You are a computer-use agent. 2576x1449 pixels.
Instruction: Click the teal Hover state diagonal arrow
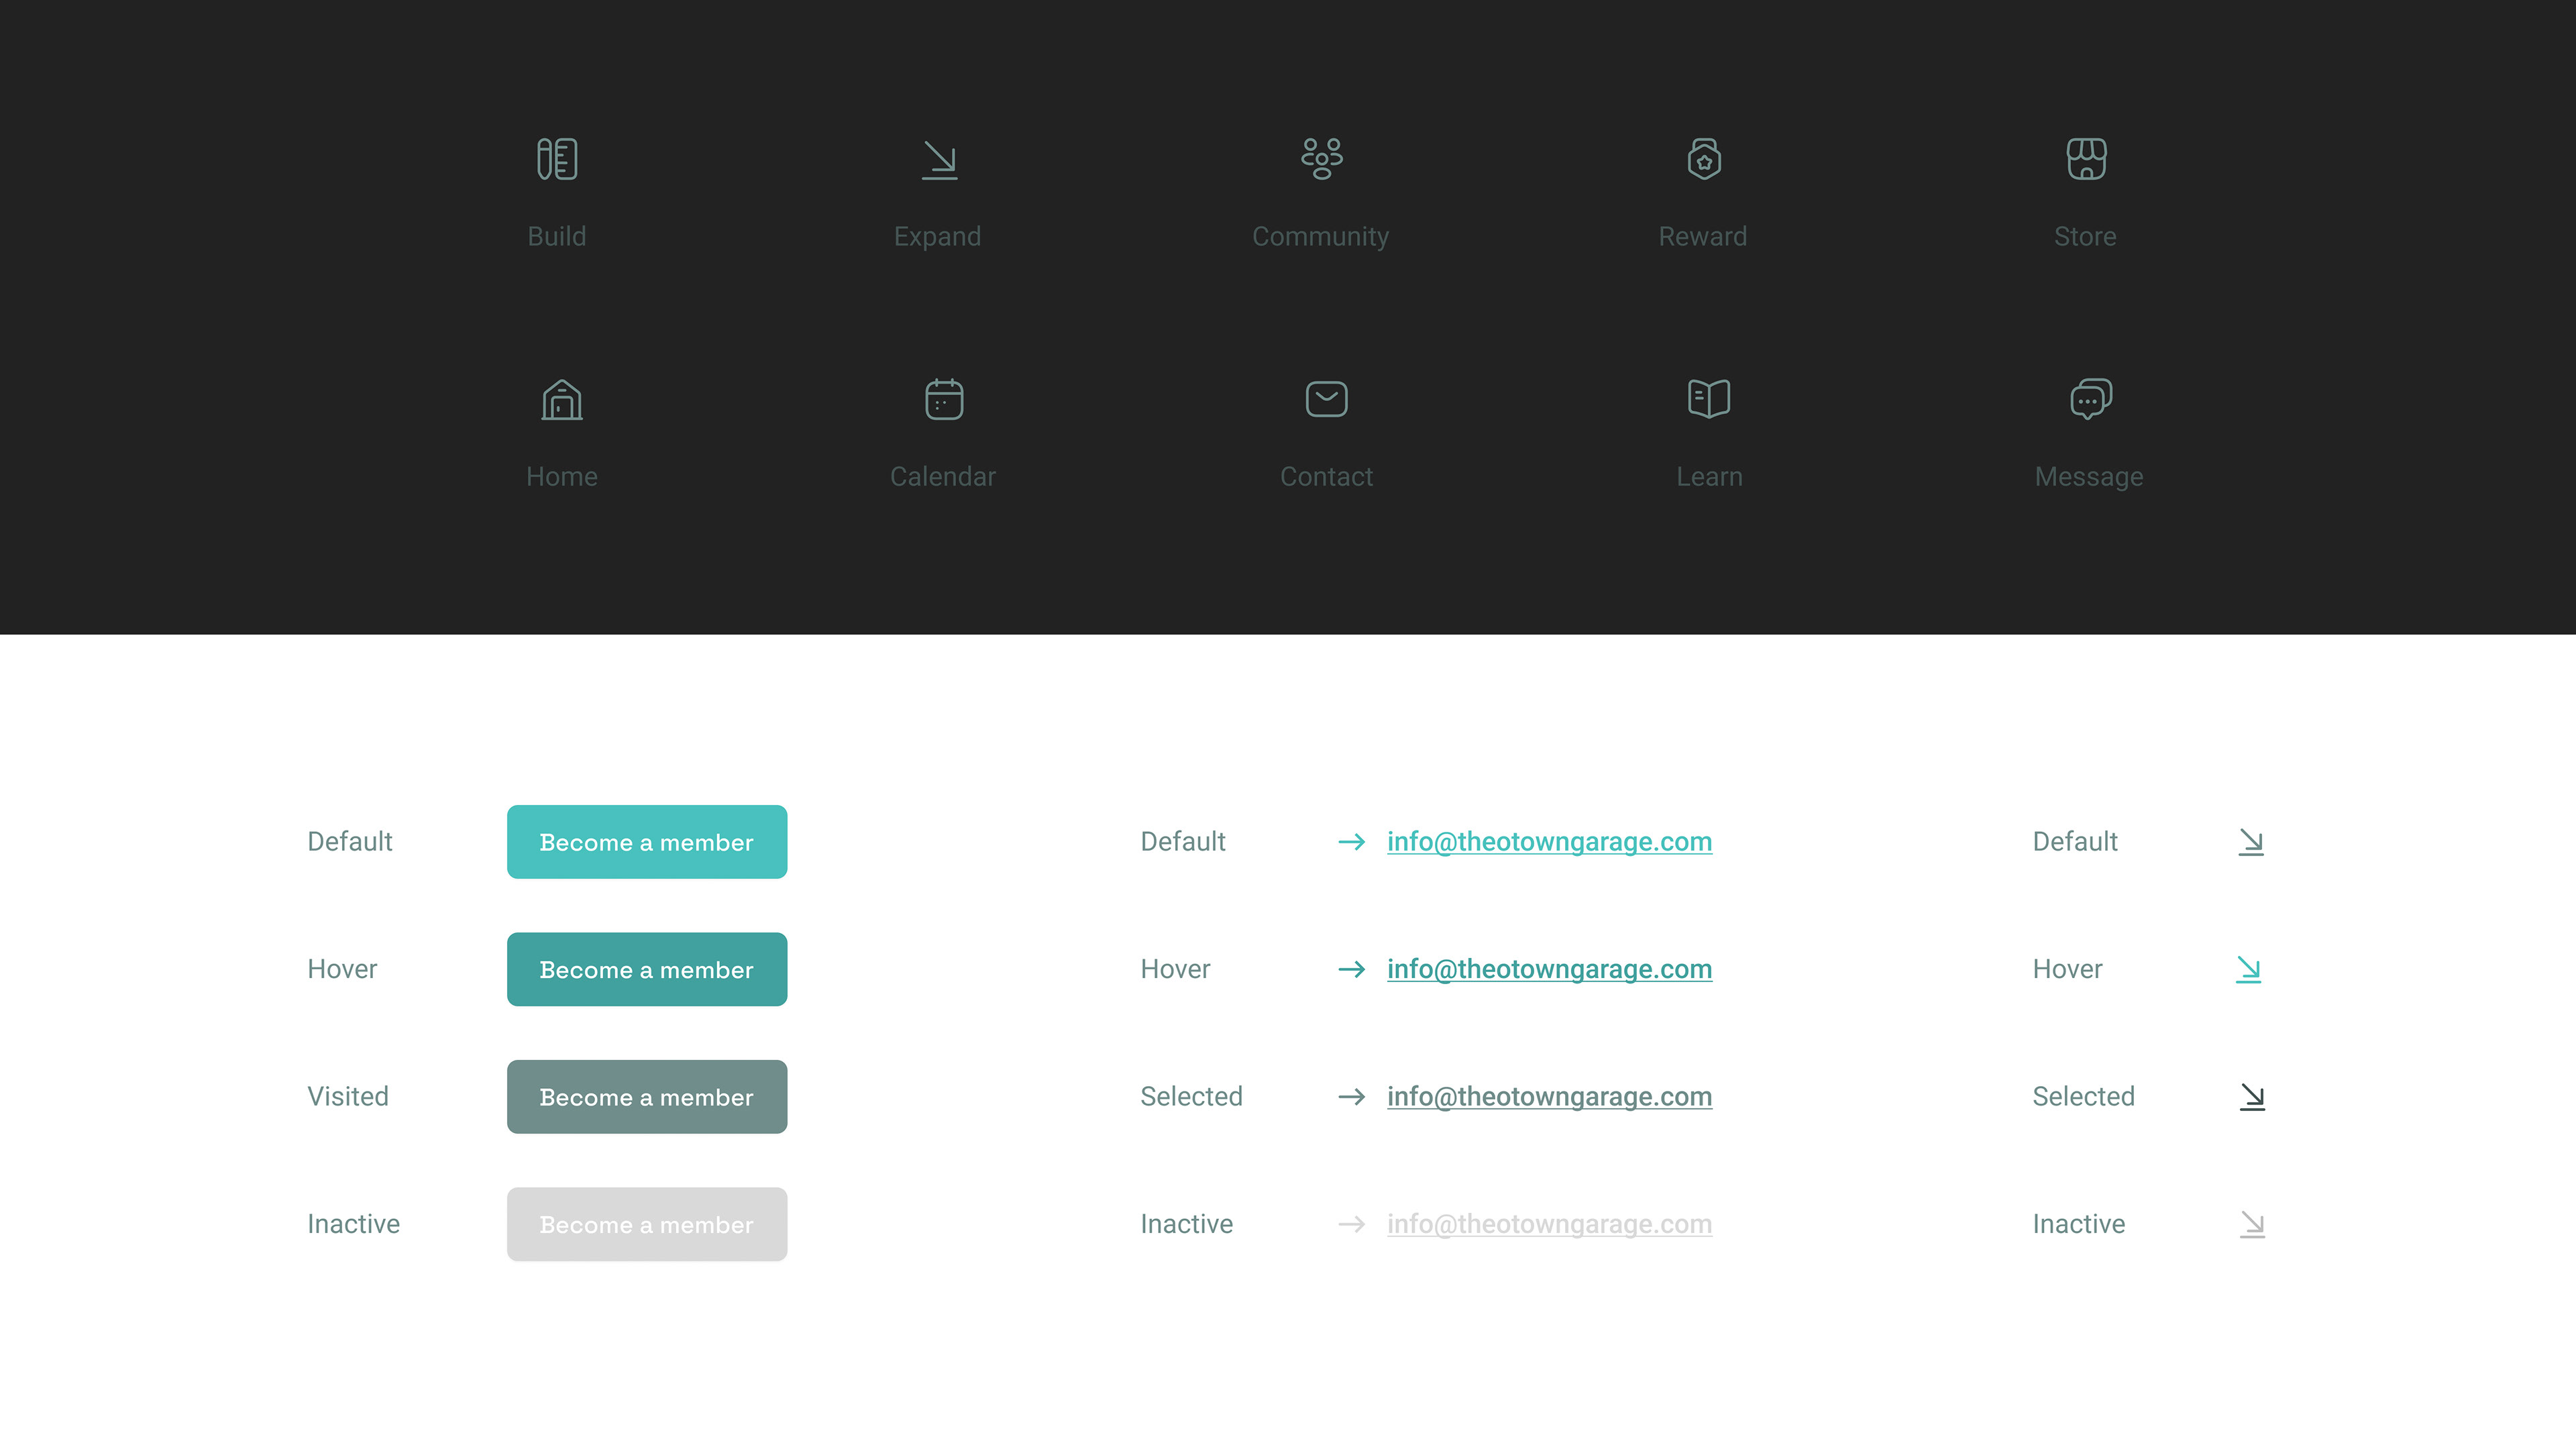coord(2248,969)
